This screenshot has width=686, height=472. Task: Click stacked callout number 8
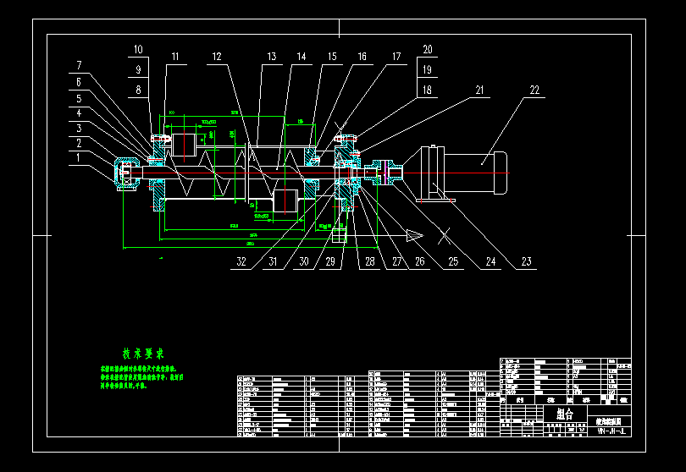pos(138,90)
